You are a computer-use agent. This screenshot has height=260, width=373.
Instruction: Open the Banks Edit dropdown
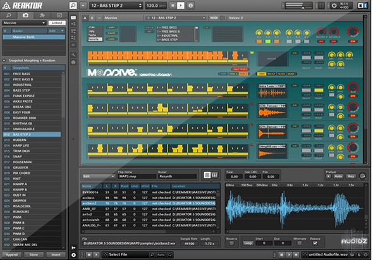pyautogui.click(x=56, y=31)
